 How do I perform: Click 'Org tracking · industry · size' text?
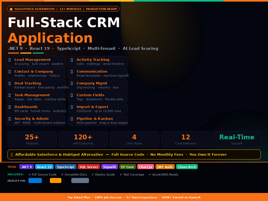coord(98,88)
